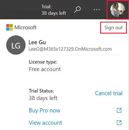Click external link icon beside View account
Viewport: 129px width, 130px height.
[x=119, y=122]
